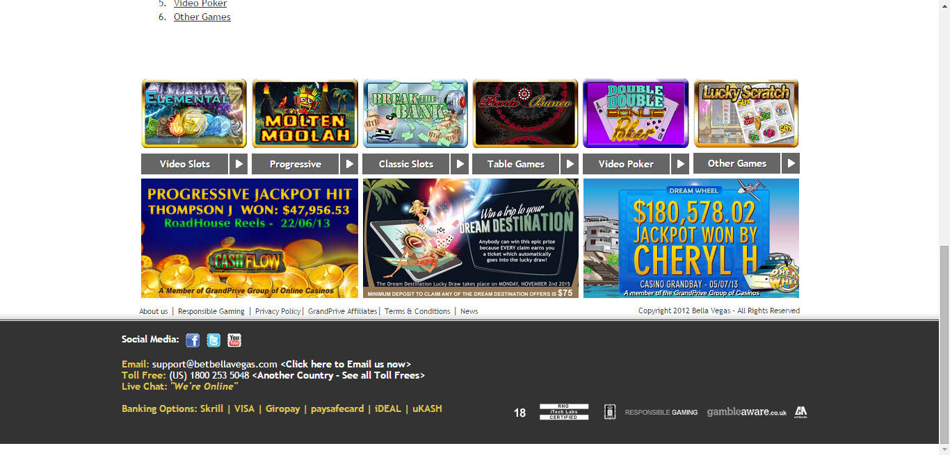The width and height of the screenshot is (950, 455).
Task: Click the arrow next to Classic Slots
Action: click(459, 164)
